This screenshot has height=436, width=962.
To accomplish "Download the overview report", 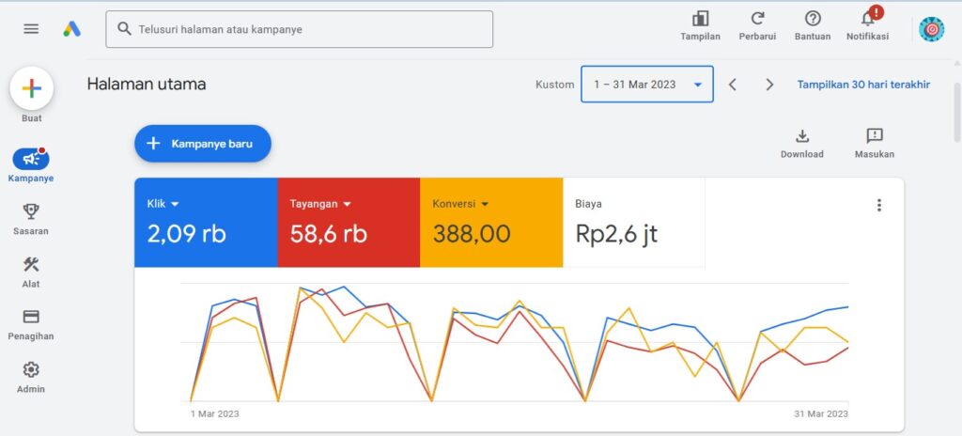I will point(801,136).
